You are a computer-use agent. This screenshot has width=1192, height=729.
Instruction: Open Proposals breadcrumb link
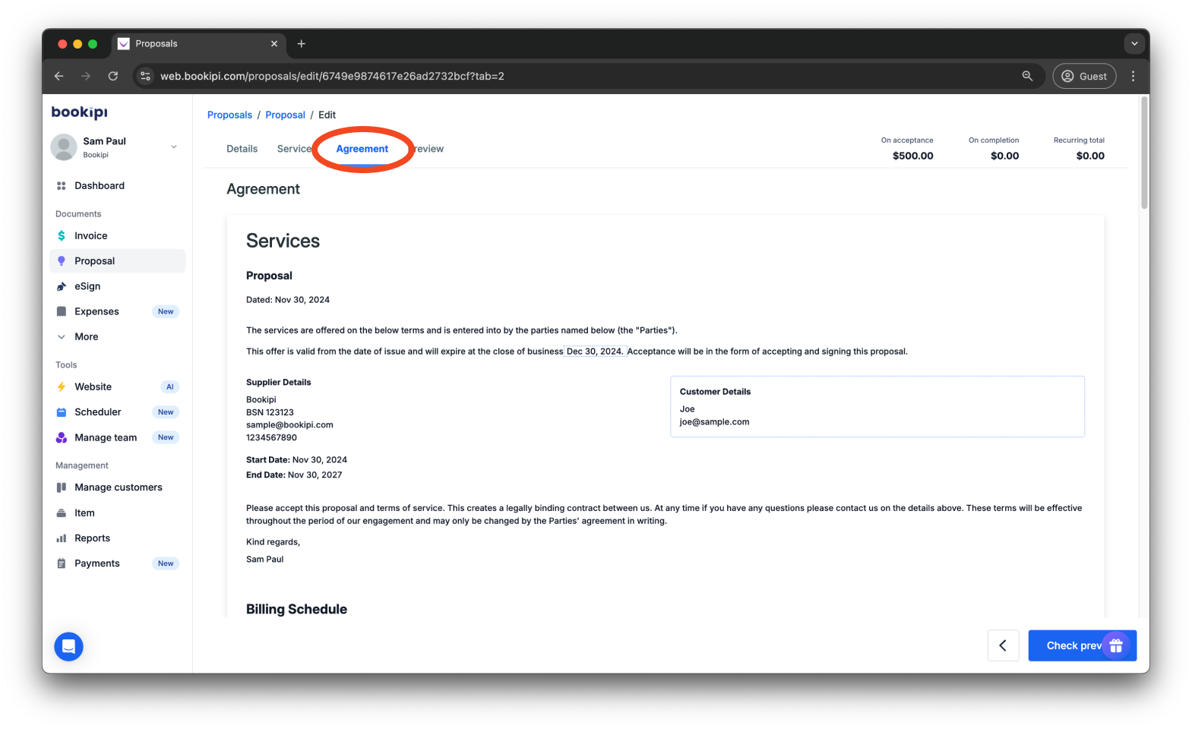229,115
